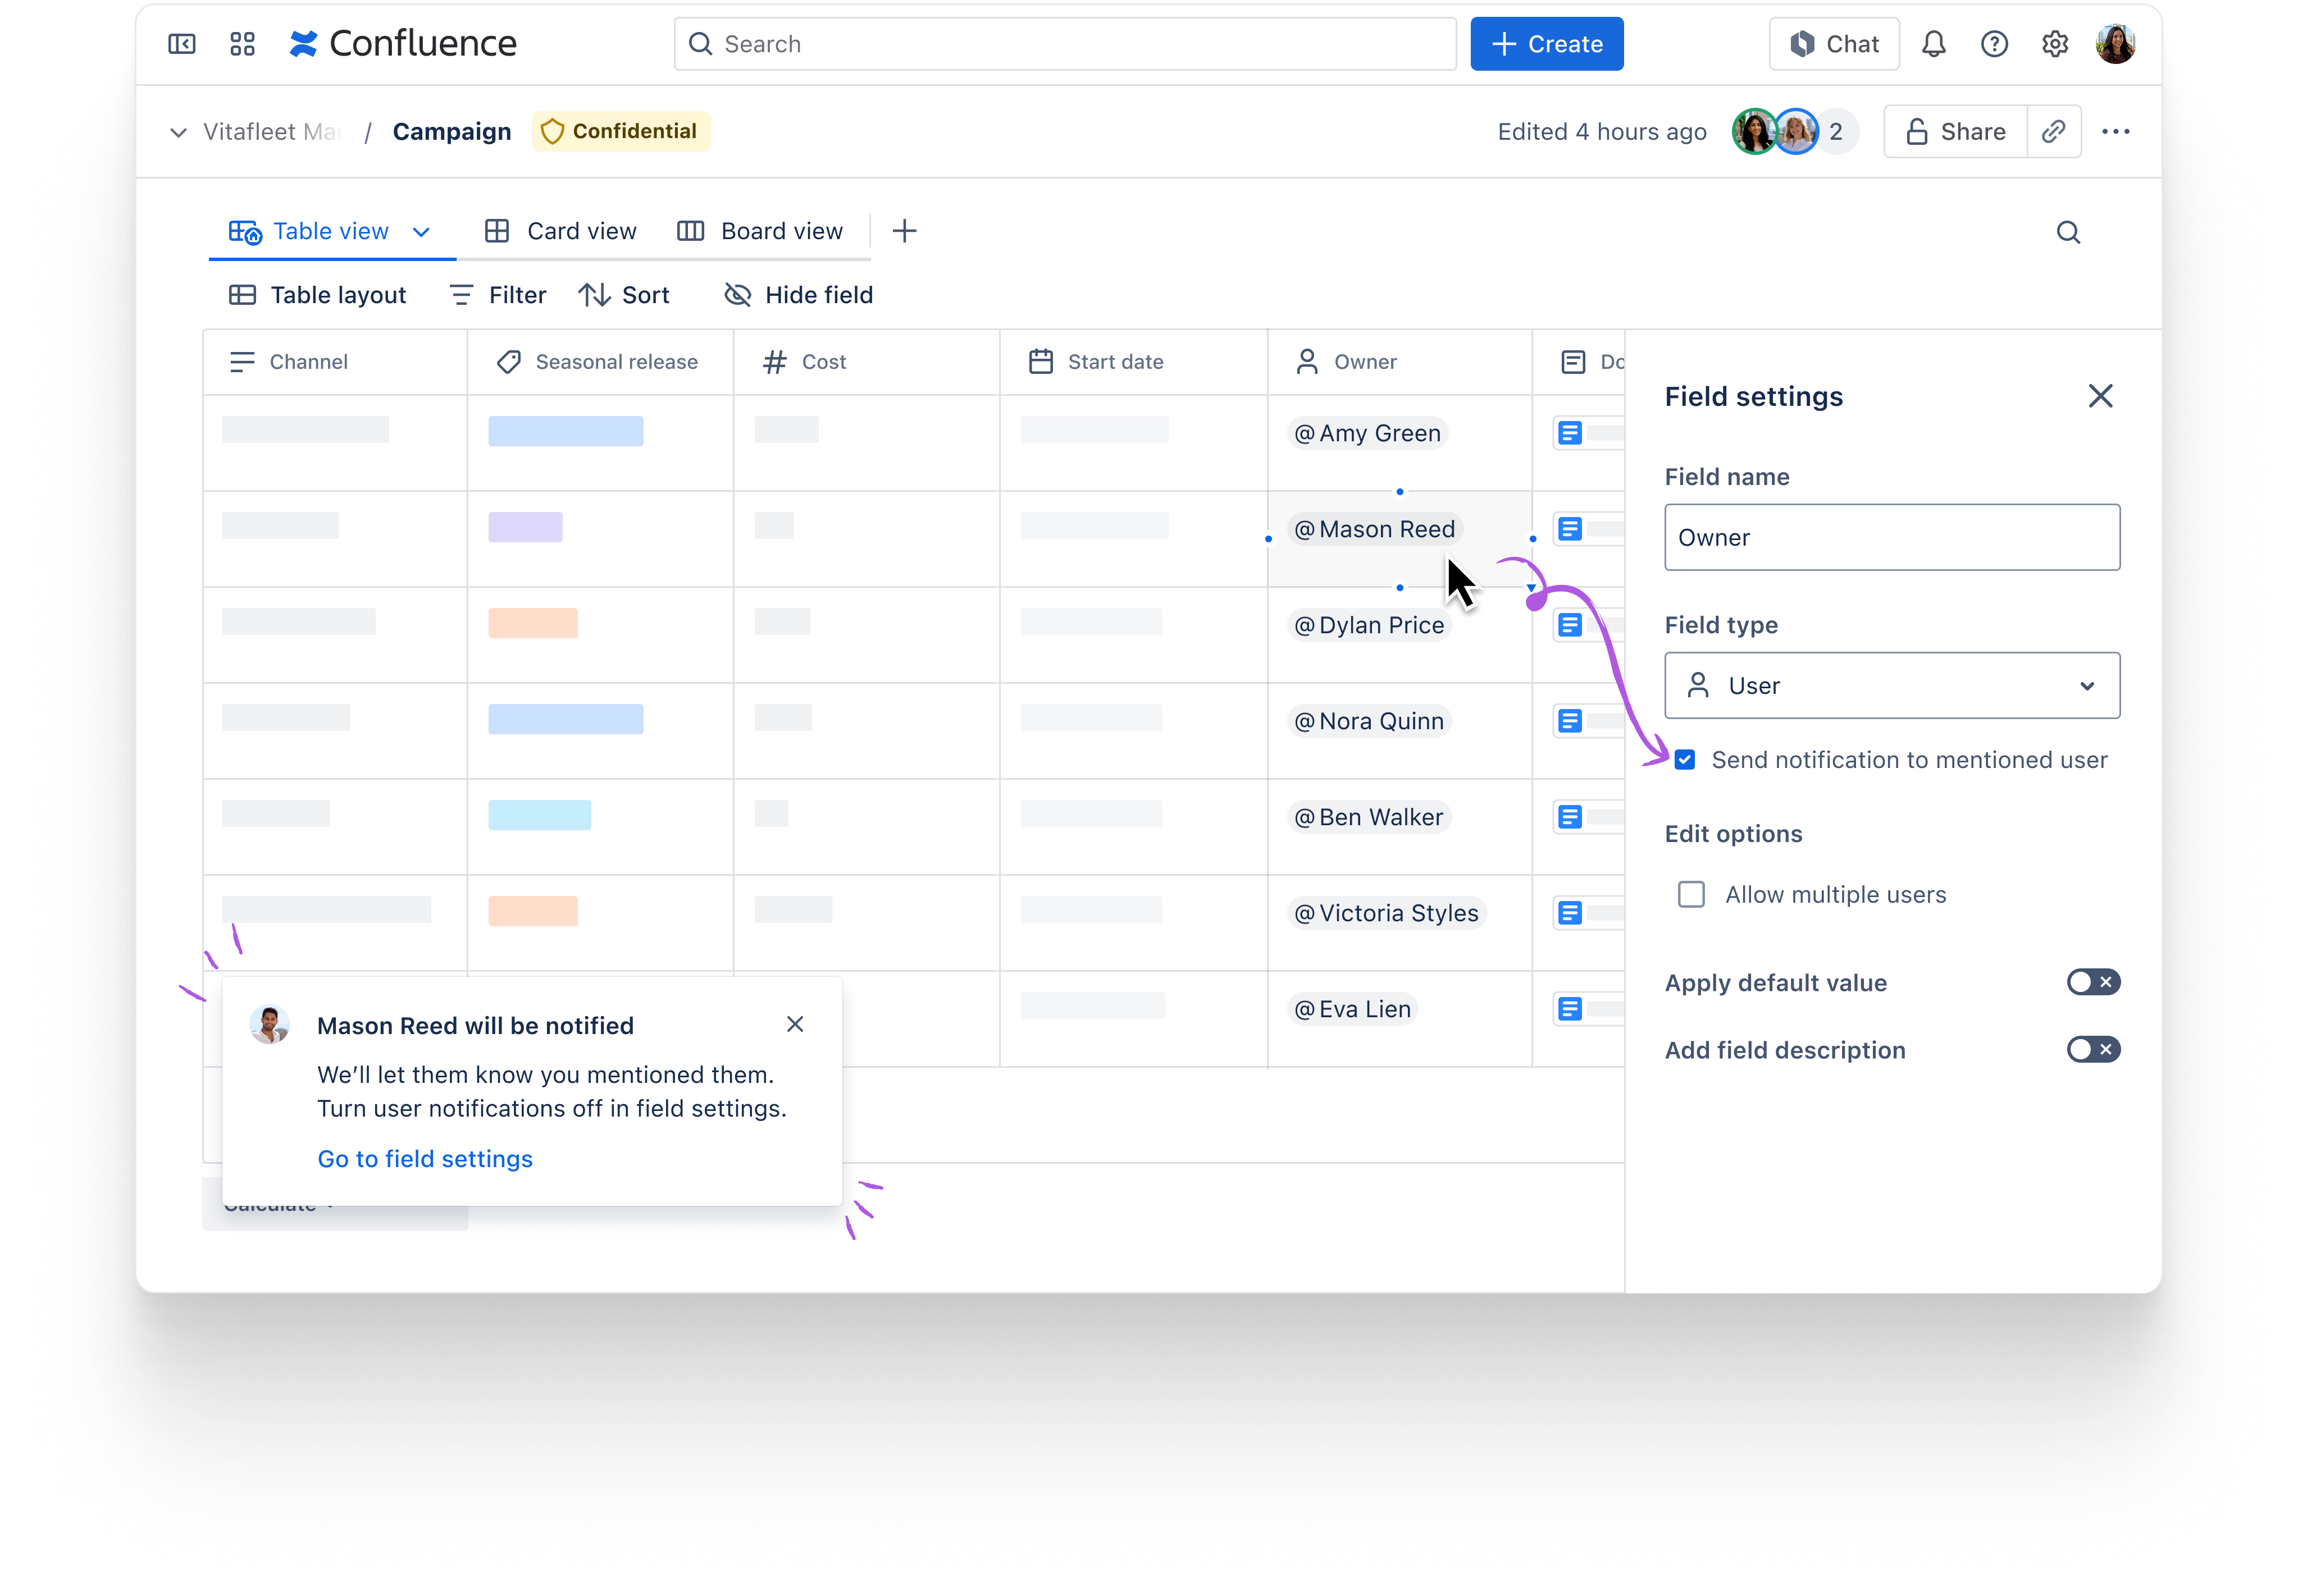Click the Confidential classification badge
The image size is (2298, 1596).
click(621, 132)
